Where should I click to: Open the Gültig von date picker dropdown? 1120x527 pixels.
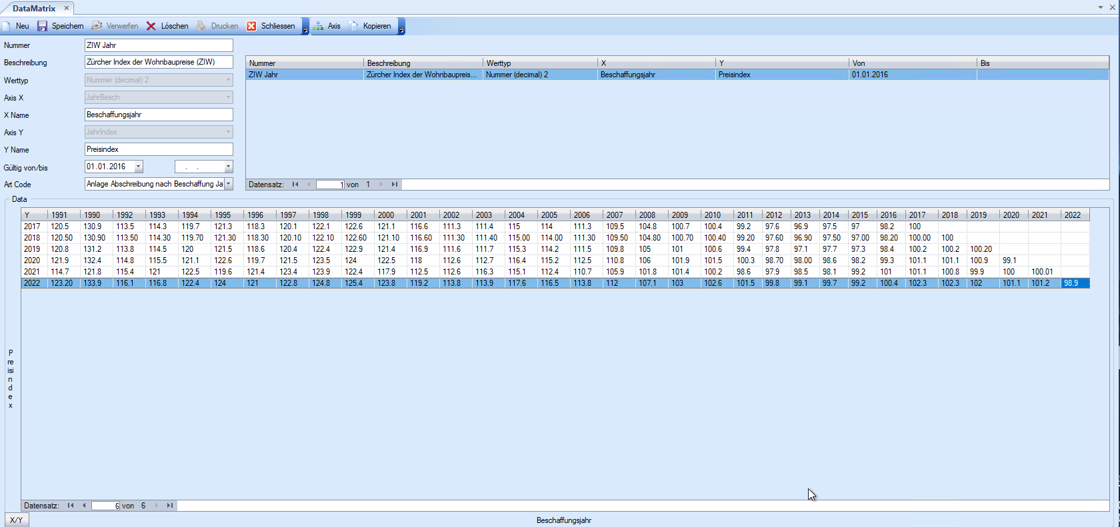(138, 167)
